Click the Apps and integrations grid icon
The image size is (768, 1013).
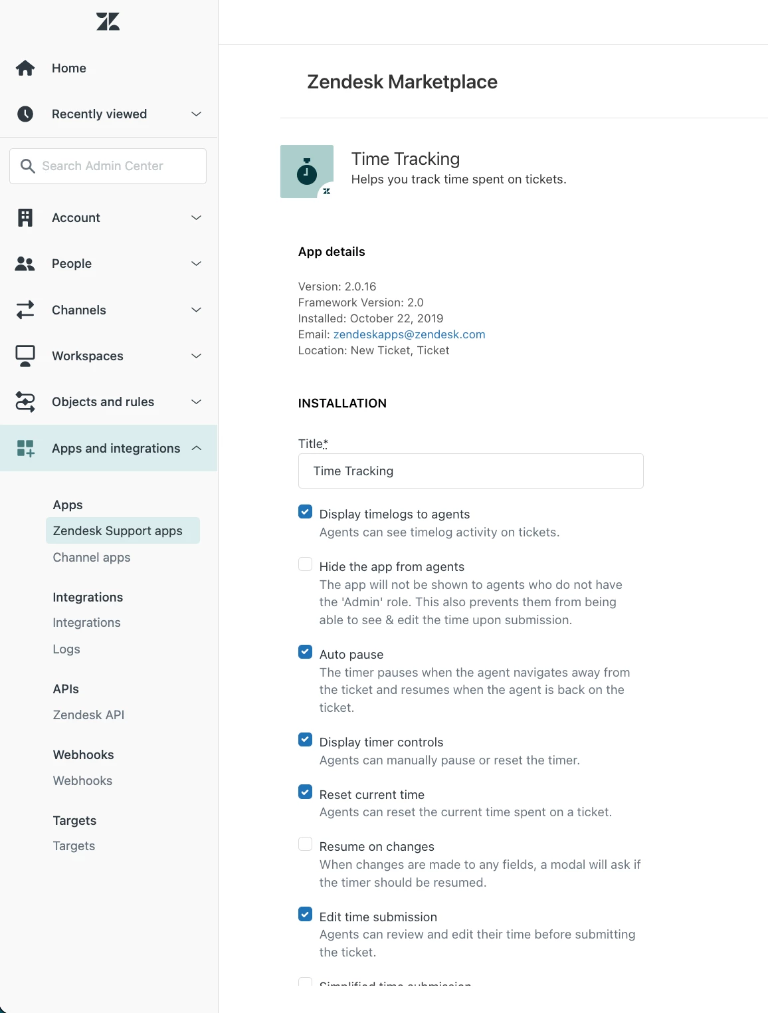coord(25,448)
